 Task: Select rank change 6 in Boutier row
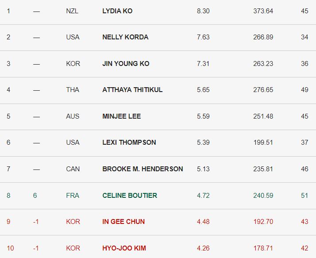(35, 196)
